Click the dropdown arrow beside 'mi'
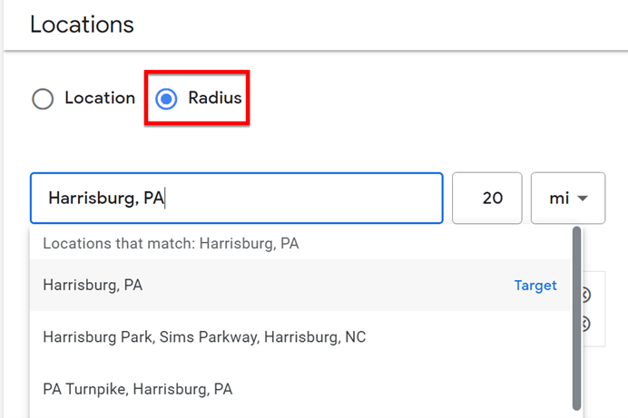The height and width of the screenshot is (418, 628). 583,199
